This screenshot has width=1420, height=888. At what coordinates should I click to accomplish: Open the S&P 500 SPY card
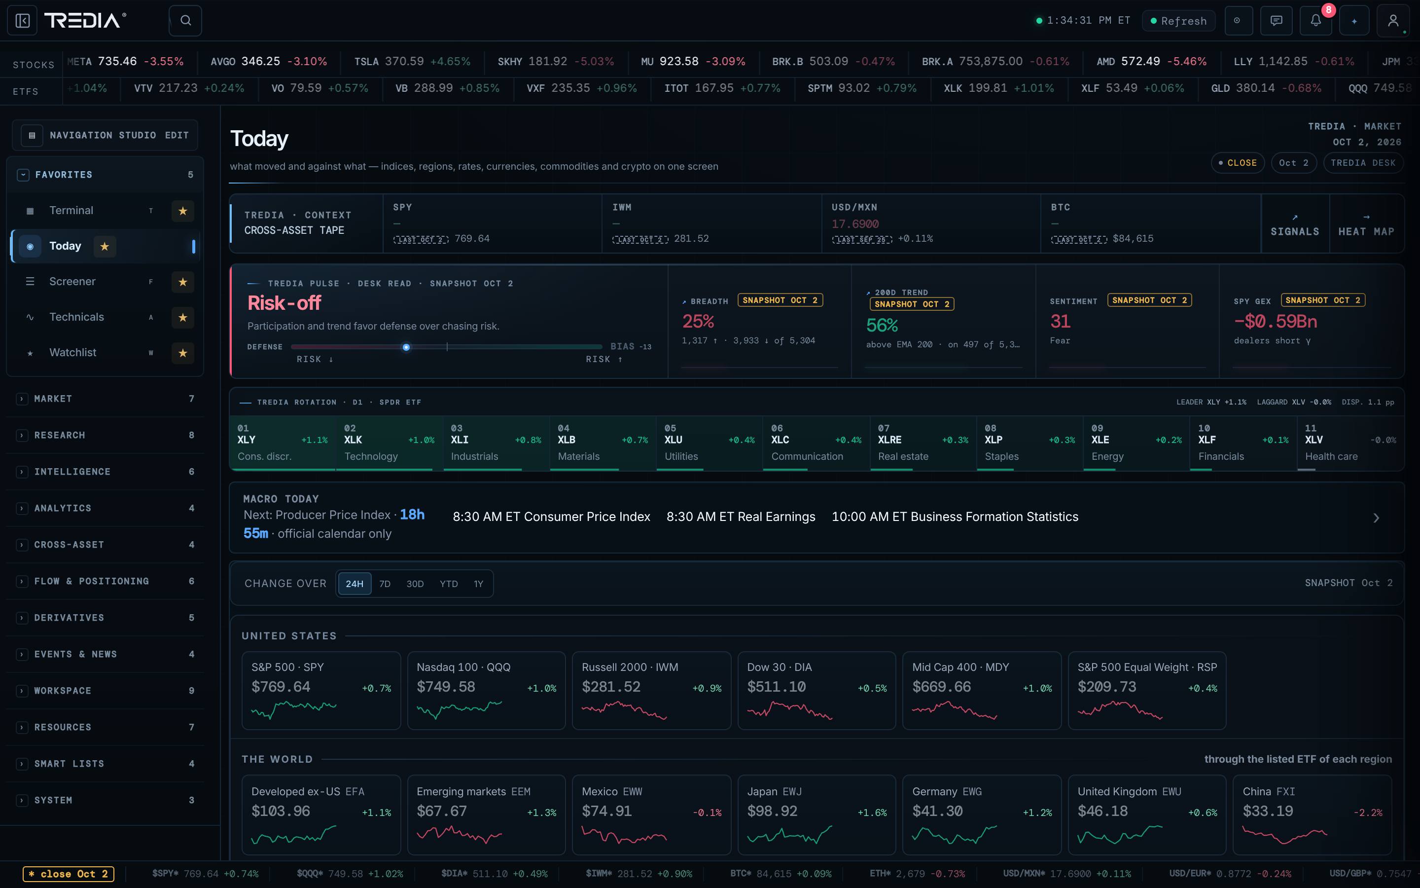[x=321, y=691]
